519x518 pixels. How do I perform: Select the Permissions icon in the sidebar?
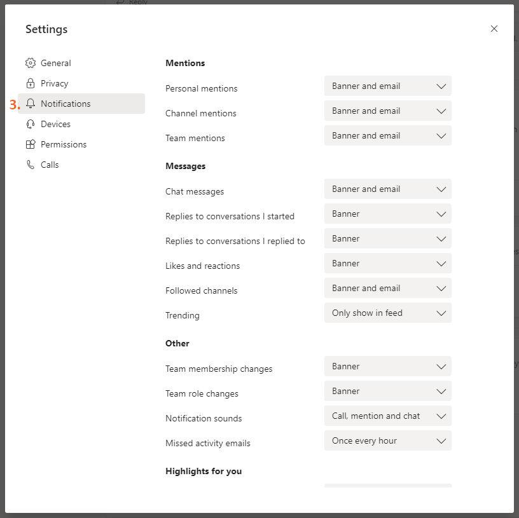click(x=30, y=144)
